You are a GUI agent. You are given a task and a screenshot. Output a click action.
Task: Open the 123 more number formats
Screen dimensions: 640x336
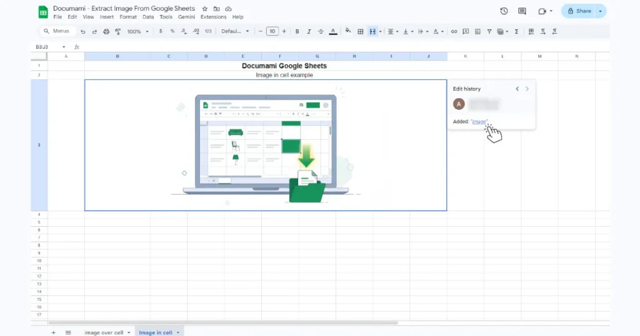(208, 31)
